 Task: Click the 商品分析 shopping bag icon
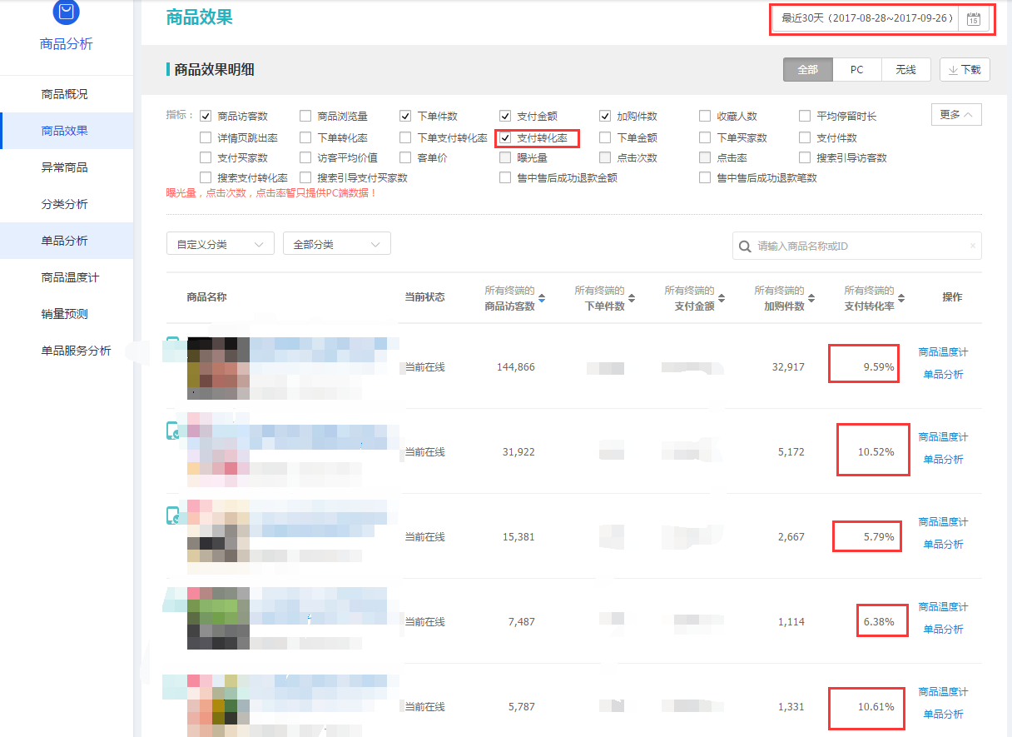tap(66, 12)
